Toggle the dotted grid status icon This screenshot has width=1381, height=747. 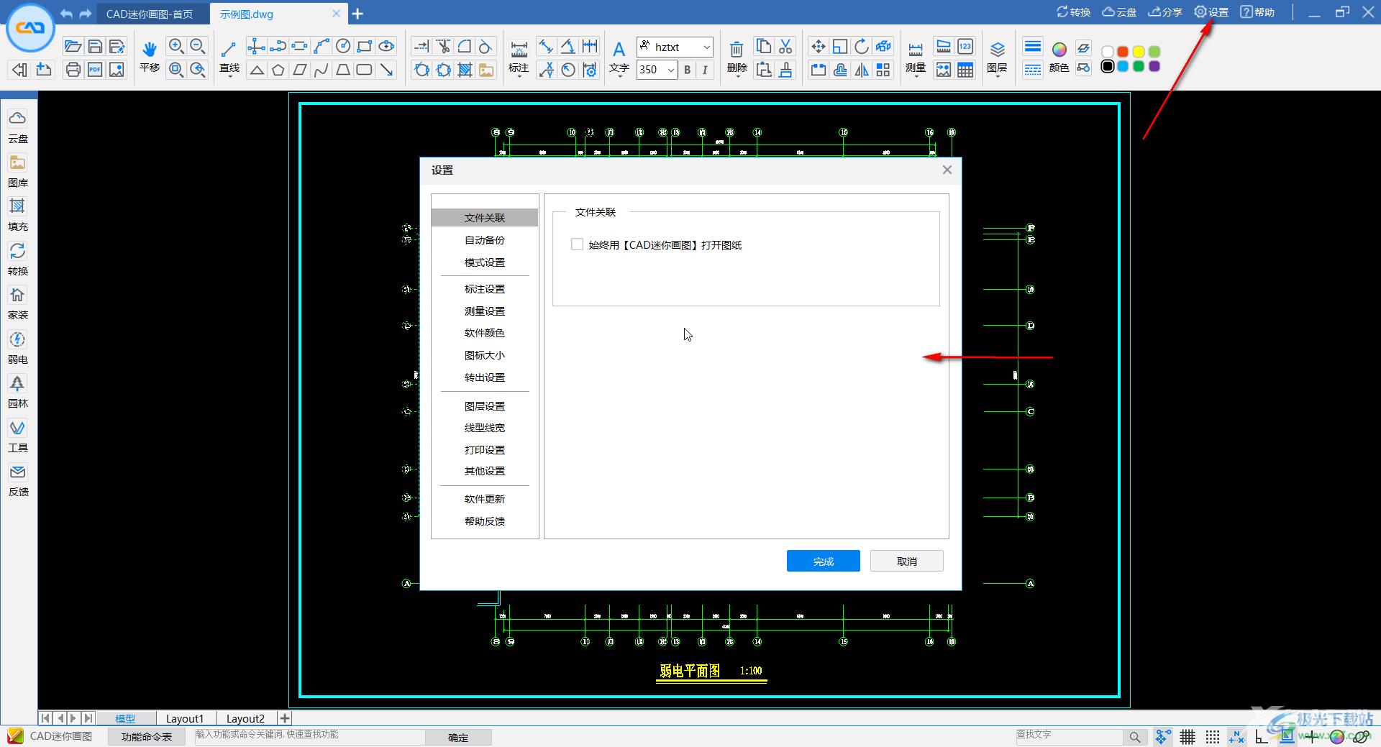pyautogui.click(x=1213, y=736)
